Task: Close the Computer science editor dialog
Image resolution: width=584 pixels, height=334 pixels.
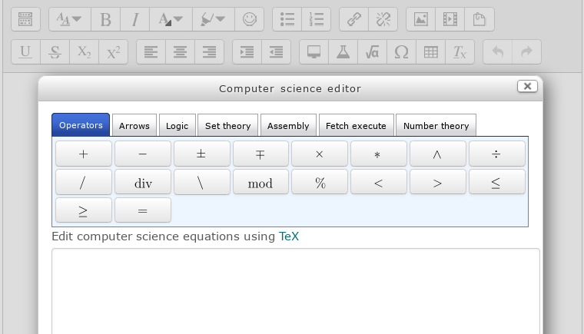Action: pos(527,87)
